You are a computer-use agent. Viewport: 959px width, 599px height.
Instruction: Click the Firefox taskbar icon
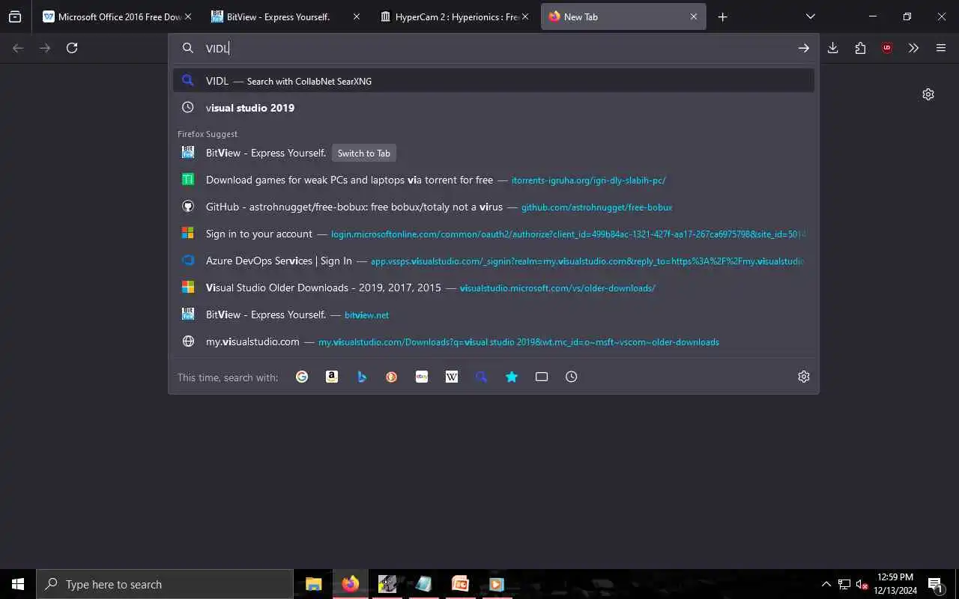351,584
